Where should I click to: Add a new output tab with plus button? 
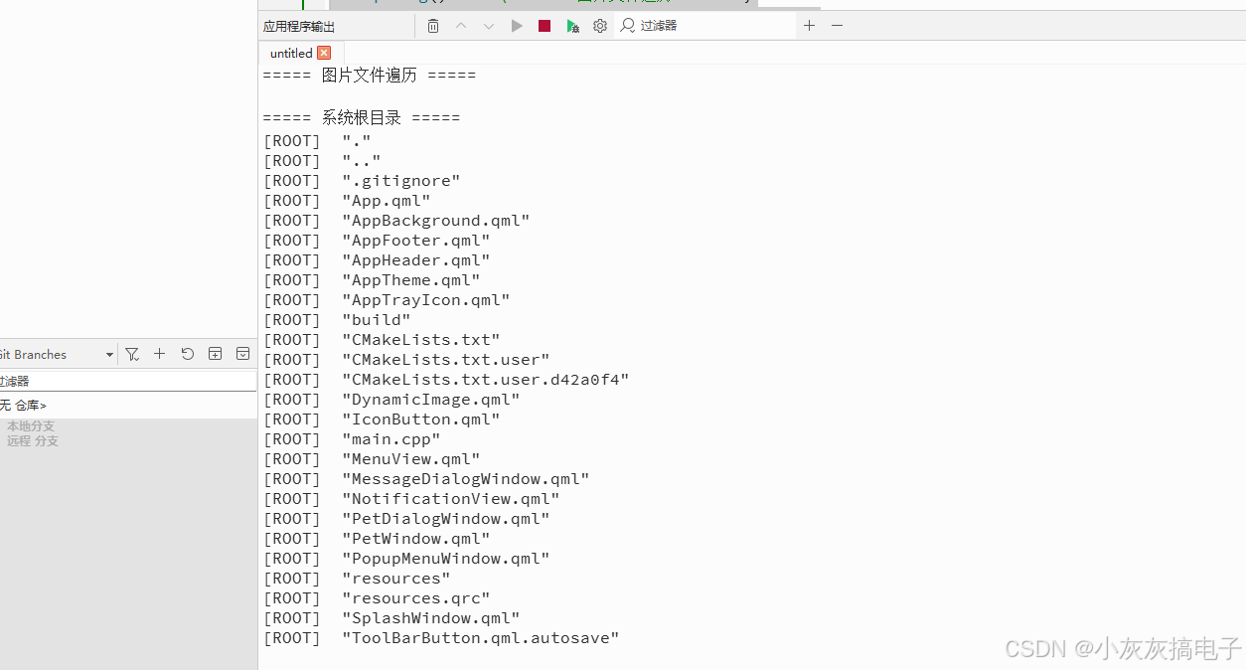[809, 26]
